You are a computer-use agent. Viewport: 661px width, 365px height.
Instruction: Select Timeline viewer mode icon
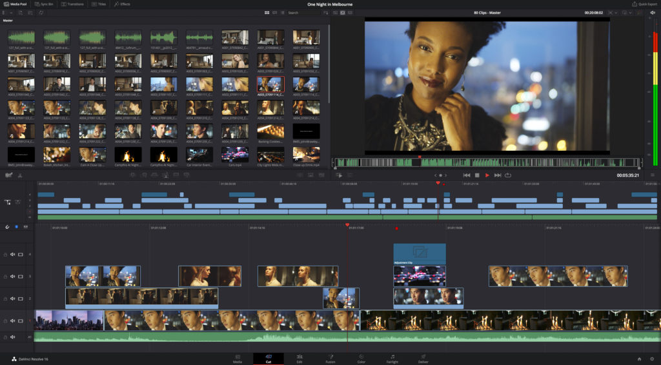pos(350,13)
